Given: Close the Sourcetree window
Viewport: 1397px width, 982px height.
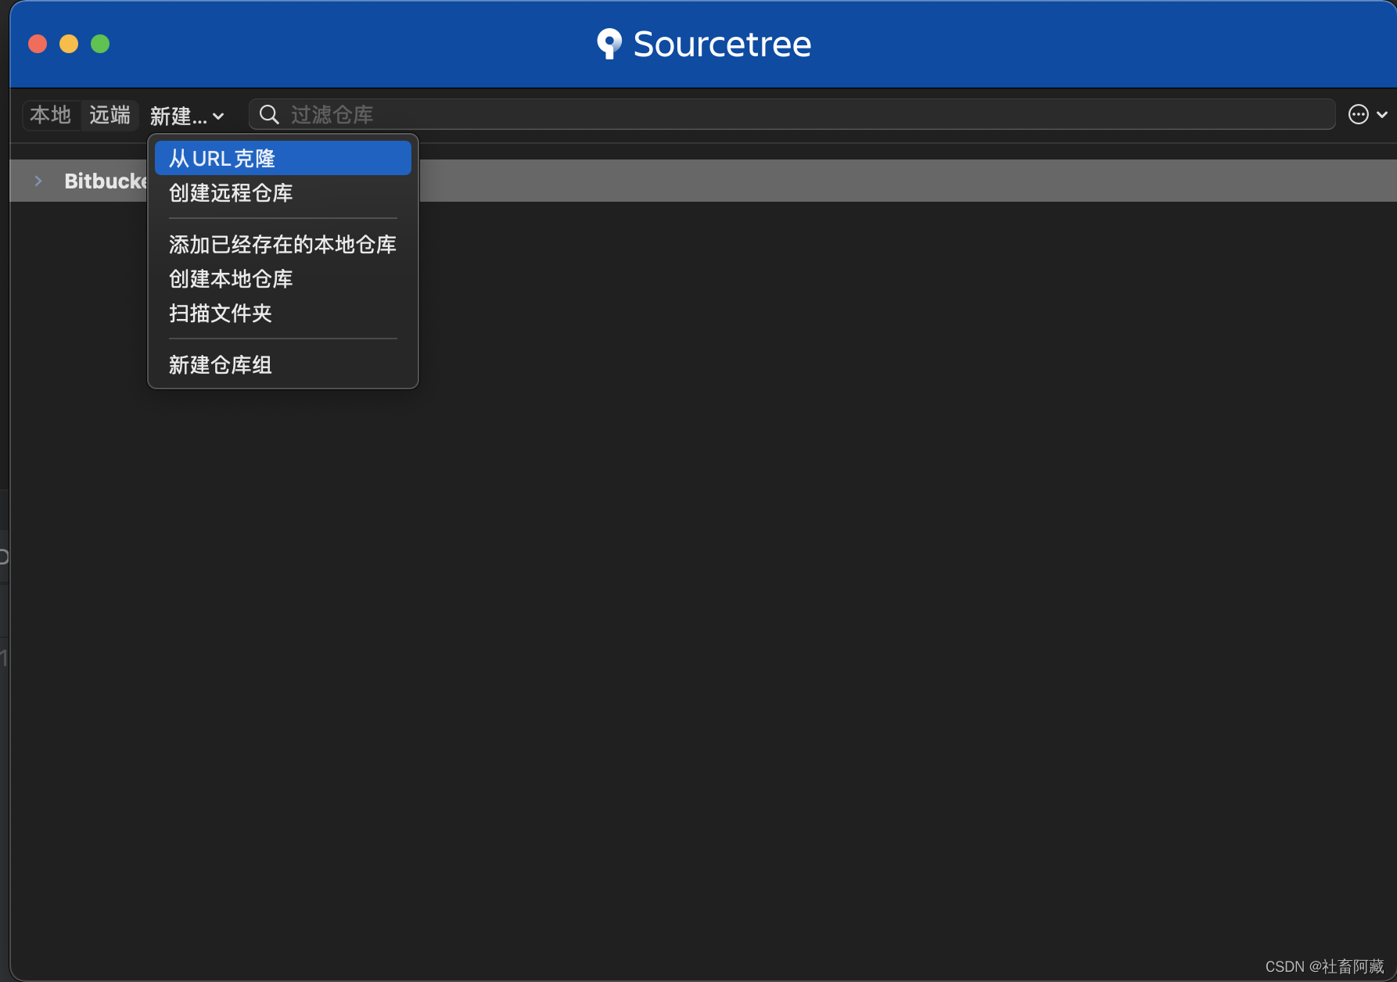Looking at the screenshot, I should coord(38,44).
